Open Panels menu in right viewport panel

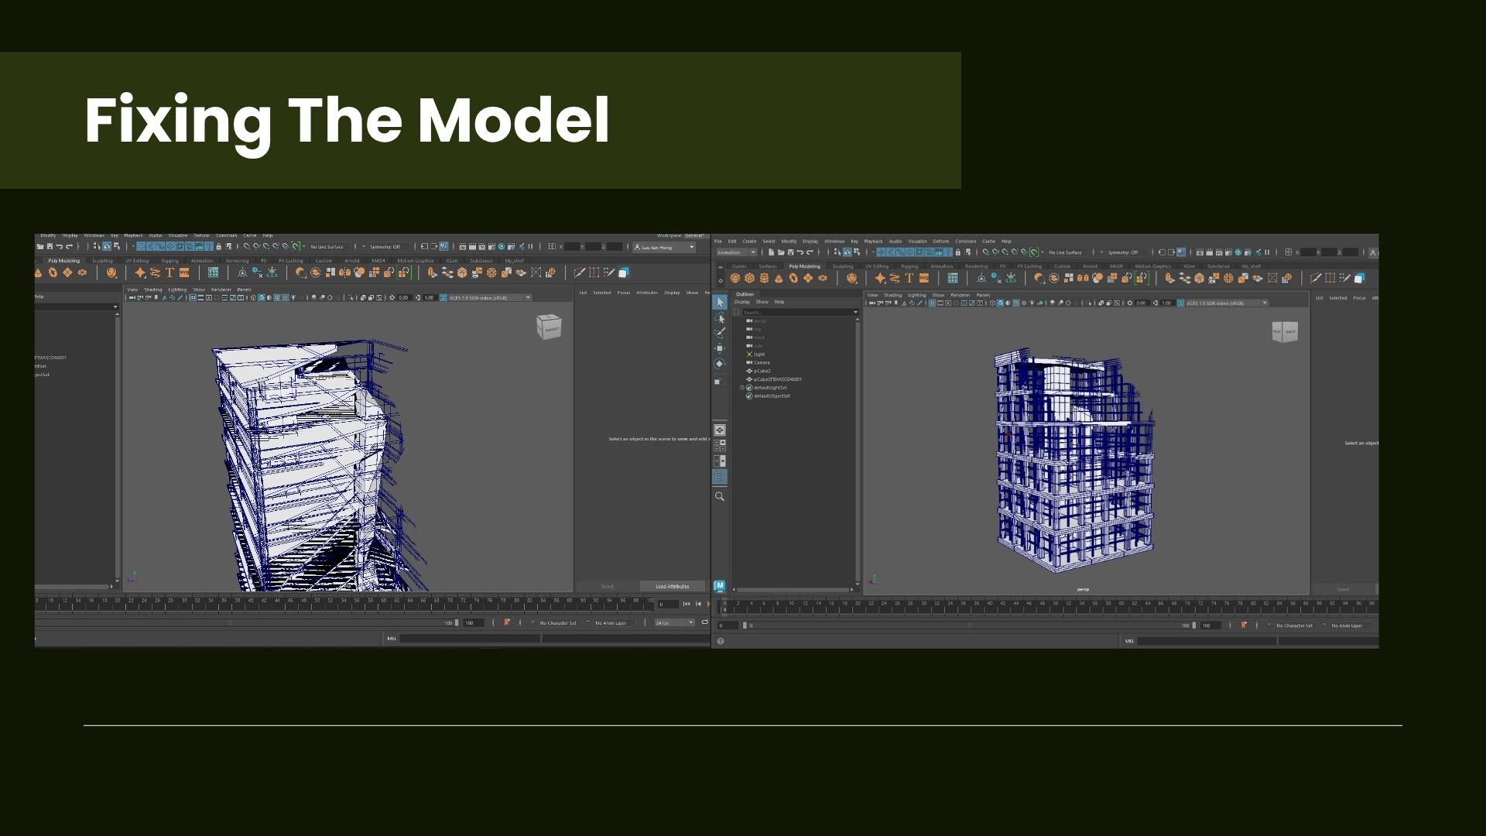coord(983,295)
